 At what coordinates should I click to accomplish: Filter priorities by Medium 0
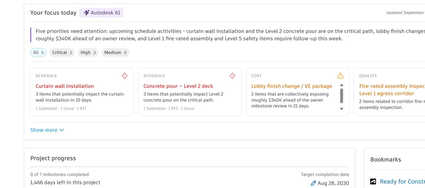(x=115, y=52)
